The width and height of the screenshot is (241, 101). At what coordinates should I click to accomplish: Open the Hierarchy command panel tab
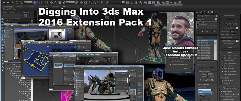[204, 12]
